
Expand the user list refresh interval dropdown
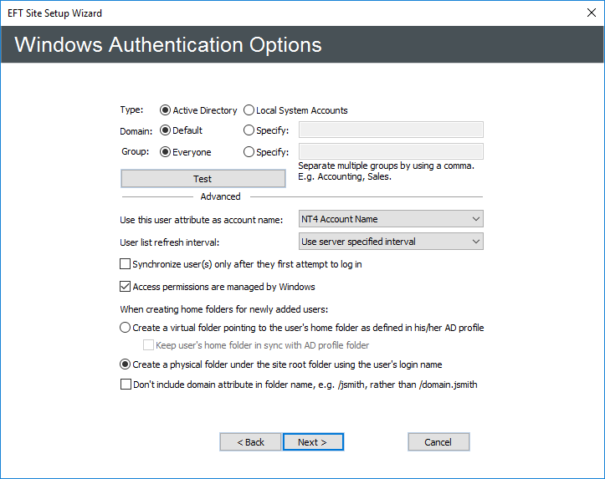(x=391, y=242)
